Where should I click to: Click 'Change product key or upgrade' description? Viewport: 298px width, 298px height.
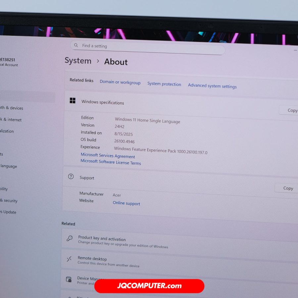click(123, 245)
